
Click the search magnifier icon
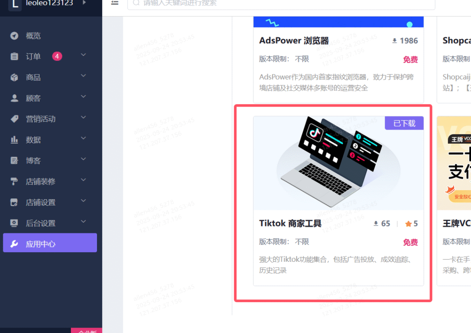coord(136,3)
